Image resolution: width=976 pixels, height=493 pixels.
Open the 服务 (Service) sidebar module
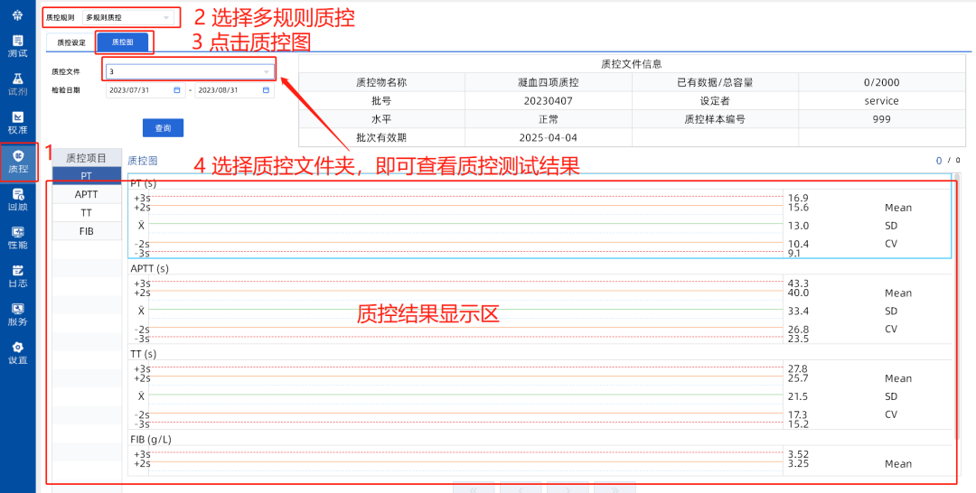(18, 314)
